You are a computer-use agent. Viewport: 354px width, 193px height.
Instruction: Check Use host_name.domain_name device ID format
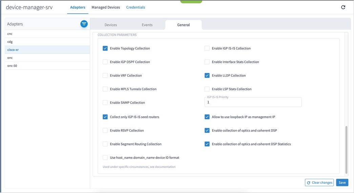point(105,158)
